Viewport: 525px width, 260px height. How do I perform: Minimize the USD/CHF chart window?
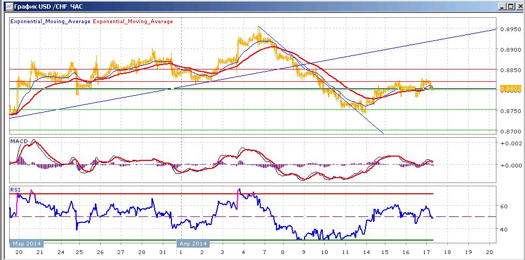pyautogui.click(x=502, y=6)
